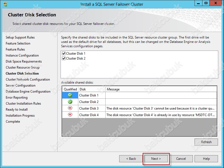Select the Database Engine Configuration step
Screen dimensions: 224x168
click(28, 92)
